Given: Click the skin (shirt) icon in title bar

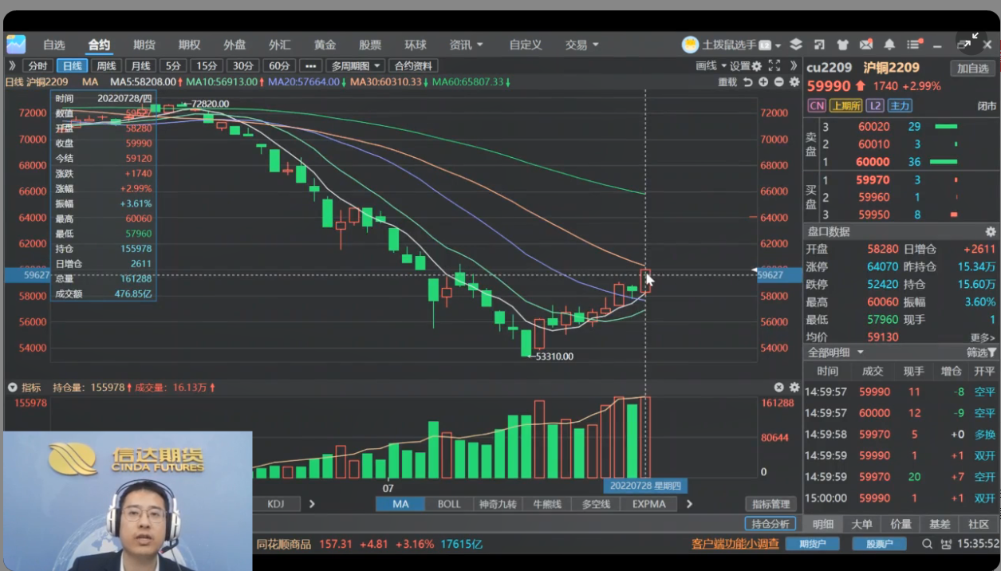Looking at the screenshot, I should tap(842, 45).
